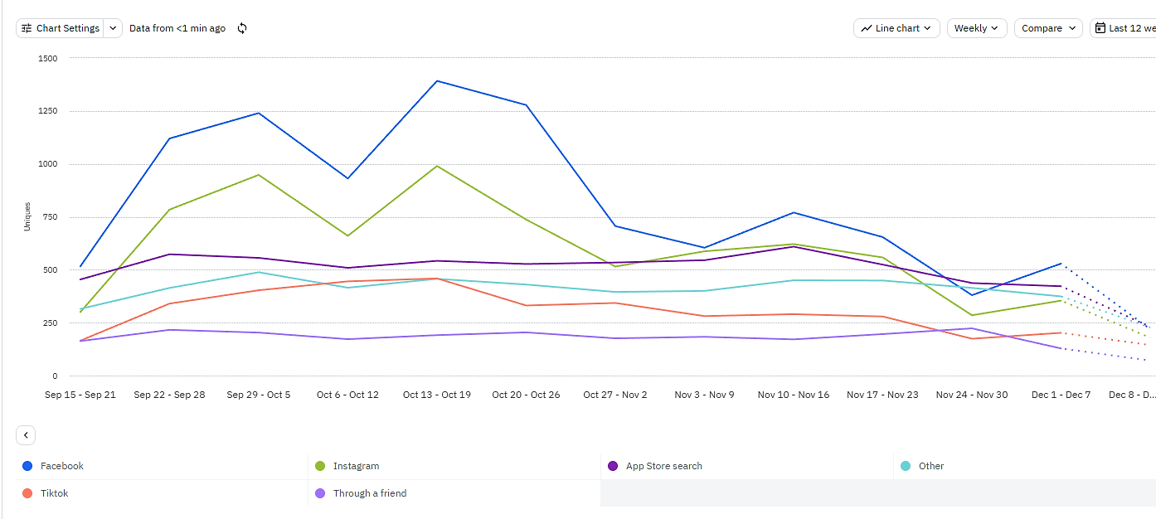Click the 750 y-axis value

[51, 217]
